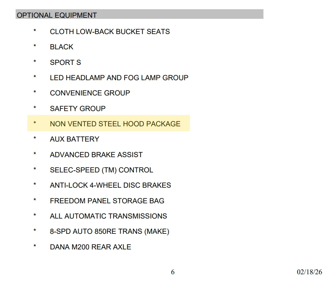Click the asterisk bullet beside SPORT S
Image resolution: width=327 pixels, height=281 pixels.
coord(35,61)
